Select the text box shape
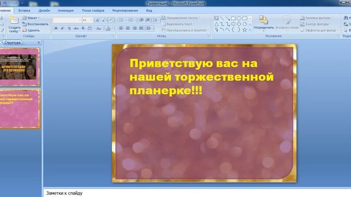The height and width of the screenshot is (197, 351). 216,18
